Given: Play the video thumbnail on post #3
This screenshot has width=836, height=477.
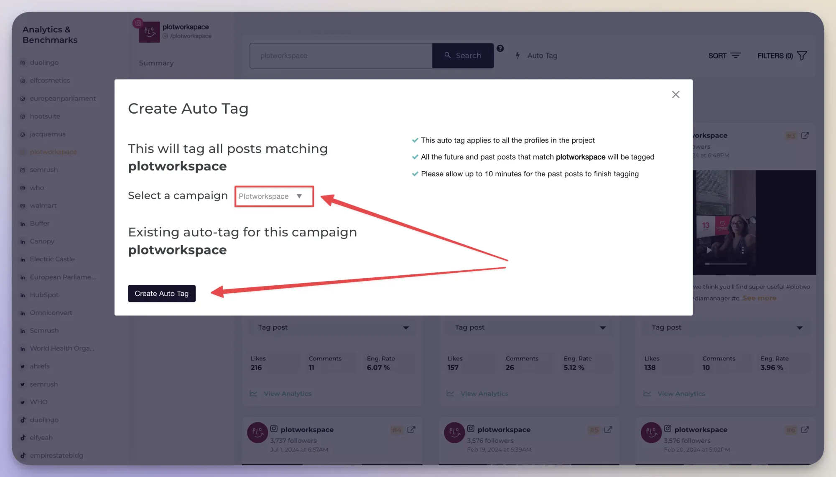Looking at the screenshot, I should click(x=709, y=250).
